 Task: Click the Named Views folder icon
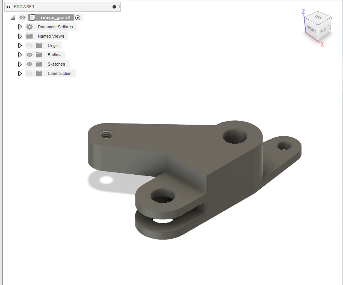coord(29,36)
